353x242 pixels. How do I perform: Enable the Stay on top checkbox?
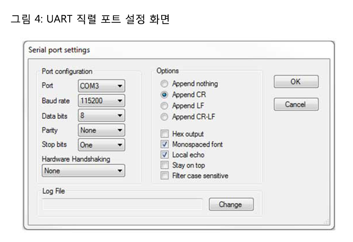pyautogui.click(x=165, y=165)
